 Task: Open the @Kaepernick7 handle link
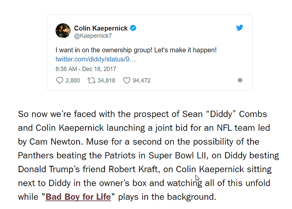click(91, 36)
